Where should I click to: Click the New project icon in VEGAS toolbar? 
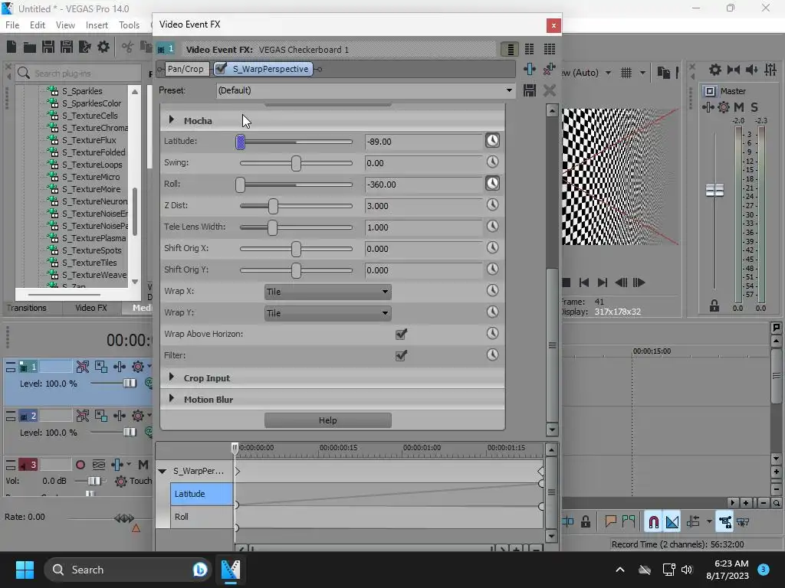pyautogui.click(x=11, y=47)
